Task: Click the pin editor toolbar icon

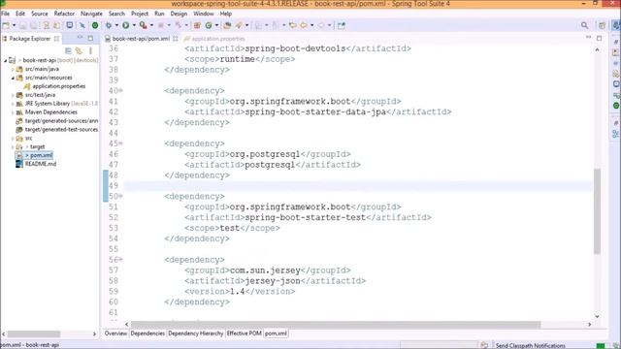Action: [x=342, y=25]
